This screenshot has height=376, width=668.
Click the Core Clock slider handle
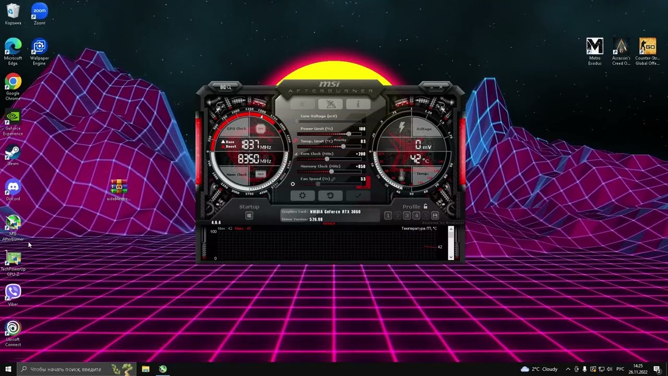click(x=327, y=159)
